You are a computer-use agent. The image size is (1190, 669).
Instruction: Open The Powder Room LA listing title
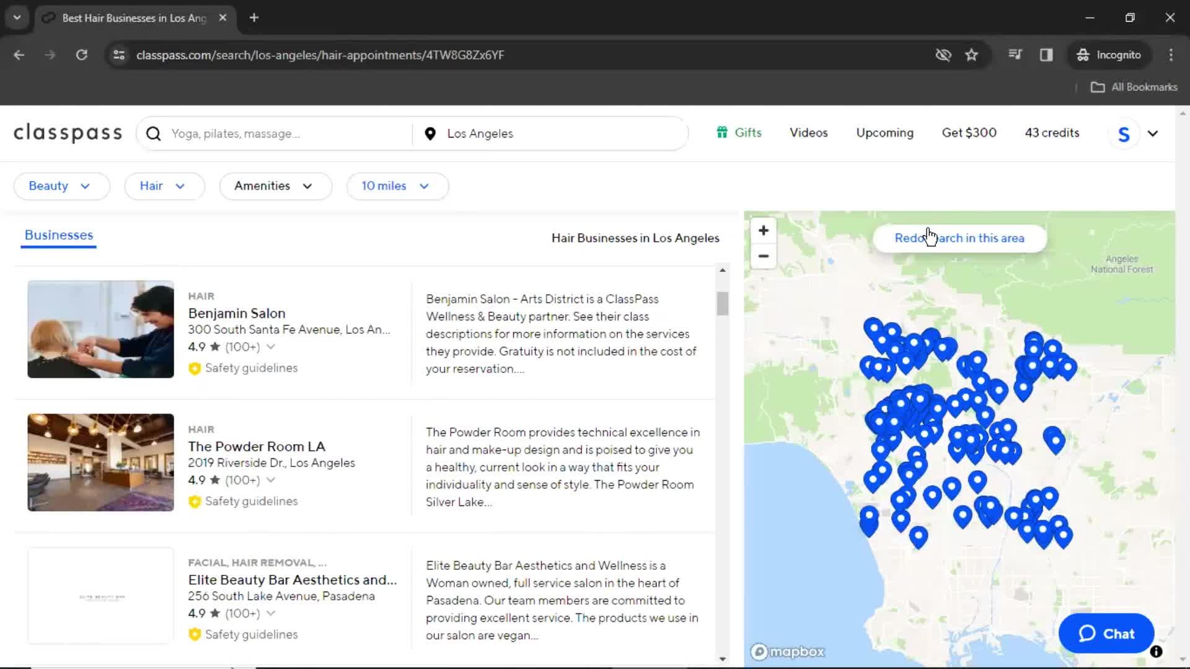[x=257, y=447]
